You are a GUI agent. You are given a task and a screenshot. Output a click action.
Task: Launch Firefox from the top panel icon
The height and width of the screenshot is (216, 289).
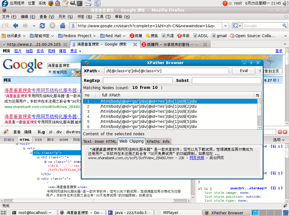51,3
